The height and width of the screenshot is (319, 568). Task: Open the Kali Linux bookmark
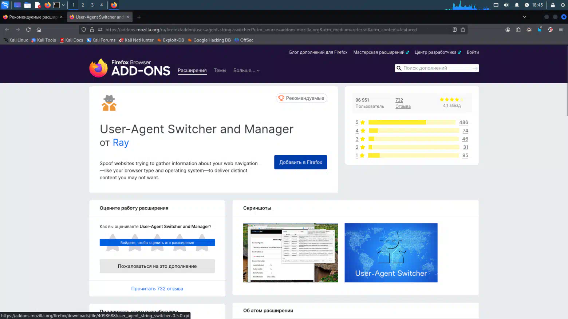click(16, 40)
